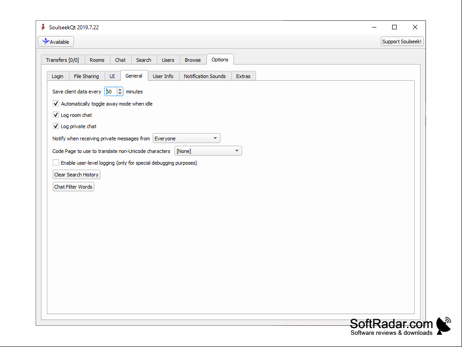Increase save interval with the up arrow
Viewport: 462px width, 347px height.
pyautogui.click(x=120, y=89)
